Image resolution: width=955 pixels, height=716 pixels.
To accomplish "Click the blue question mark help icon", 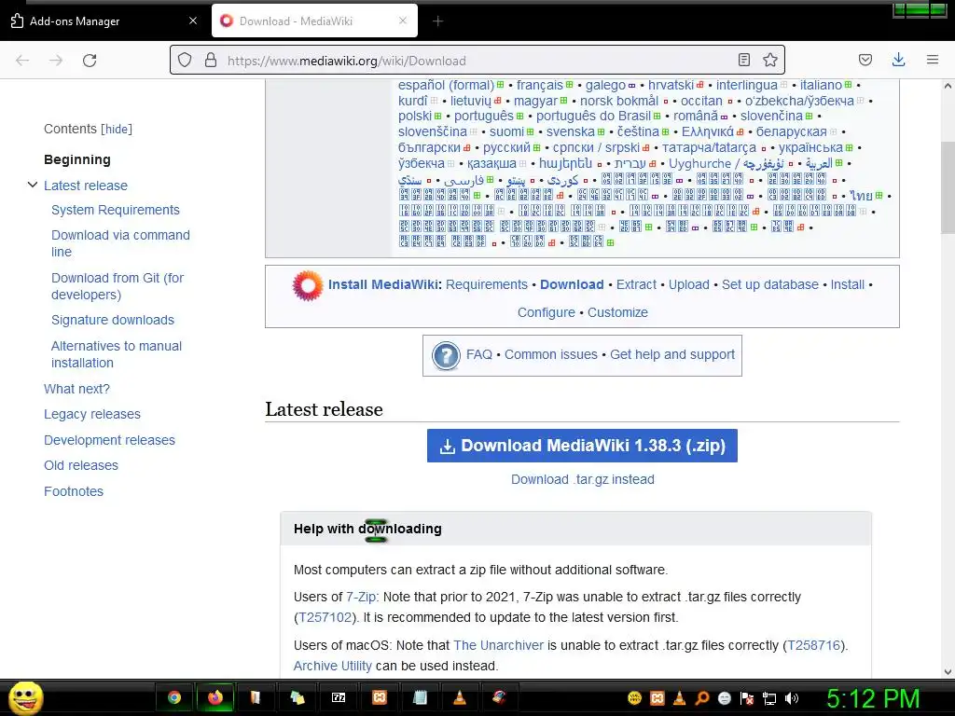I will [446, 355].
